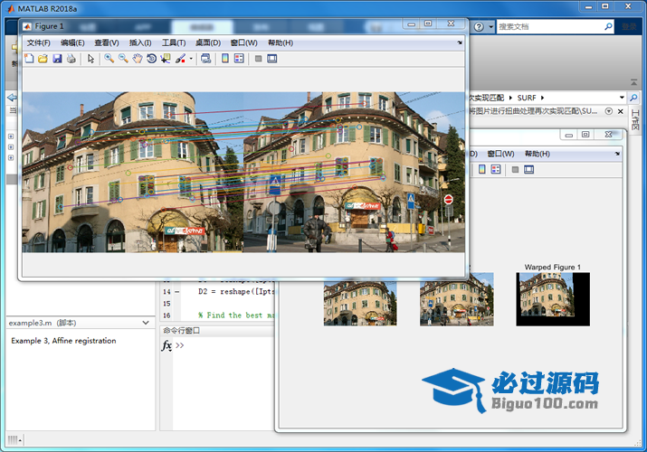Open the 工作区 side tab
The width and height of the screenshot is (647, 452).
pos(634,120)
